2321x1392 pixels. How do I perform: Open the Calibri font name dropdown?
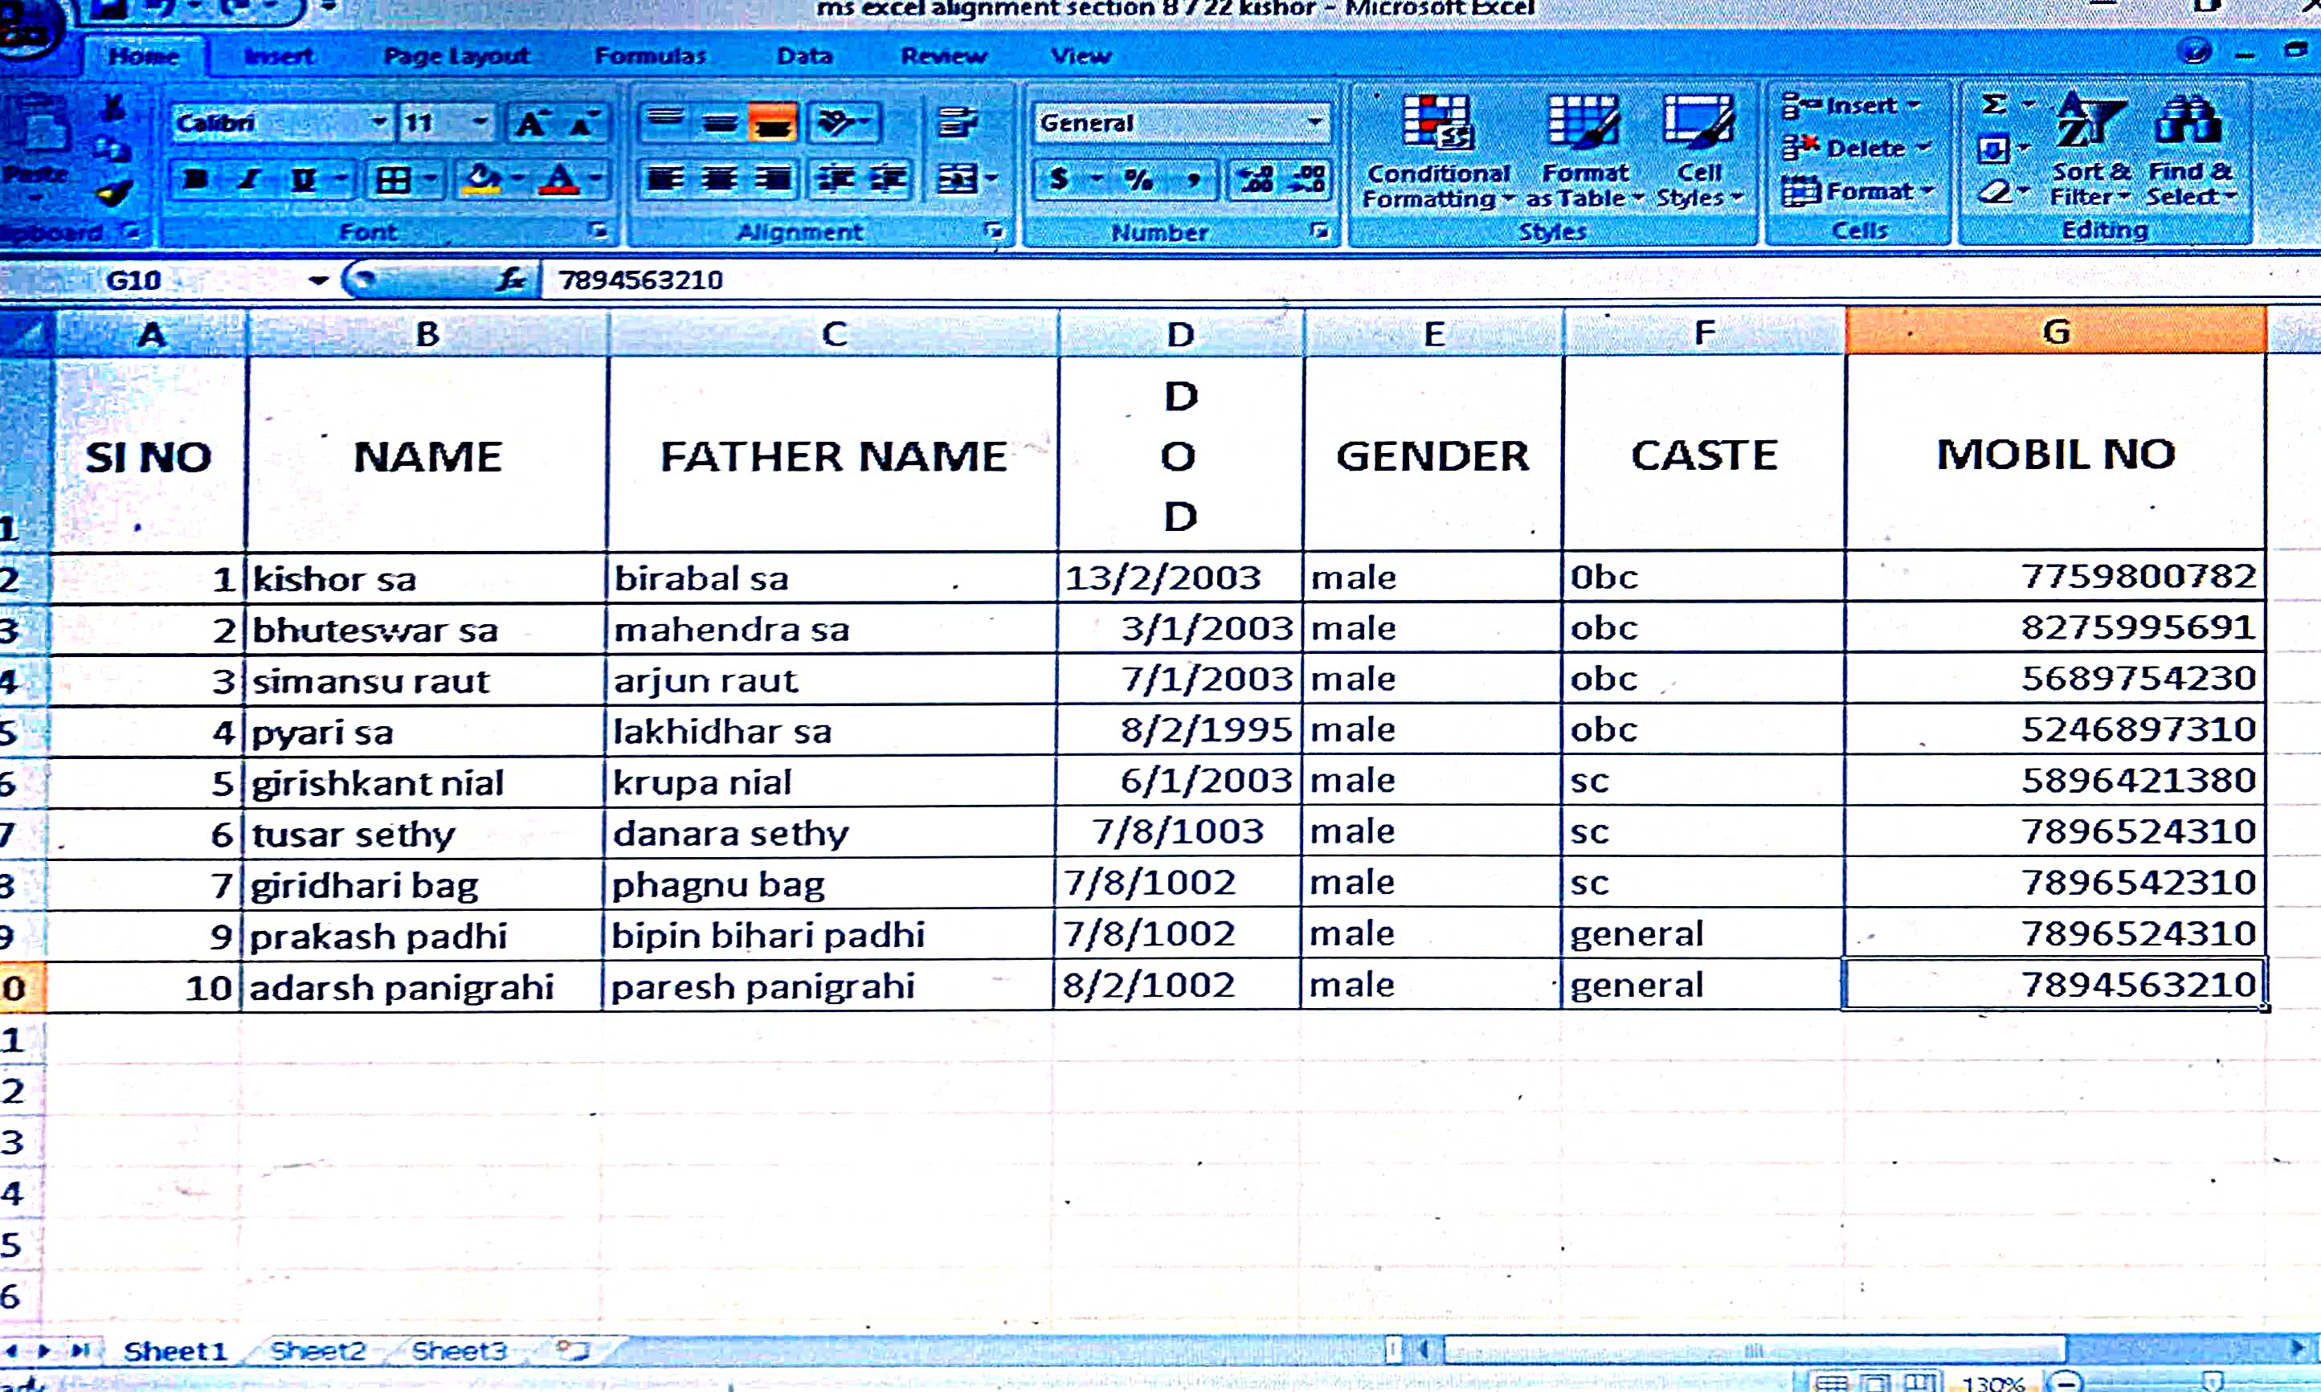[378, 123]
